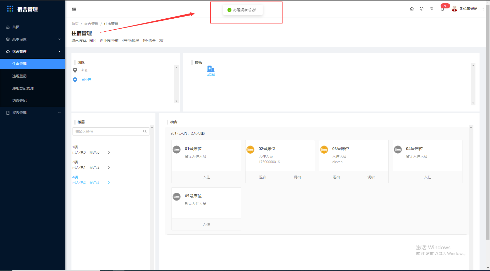Click 首页 breadcrumb link
490x271 pixels.
[75, 24]
